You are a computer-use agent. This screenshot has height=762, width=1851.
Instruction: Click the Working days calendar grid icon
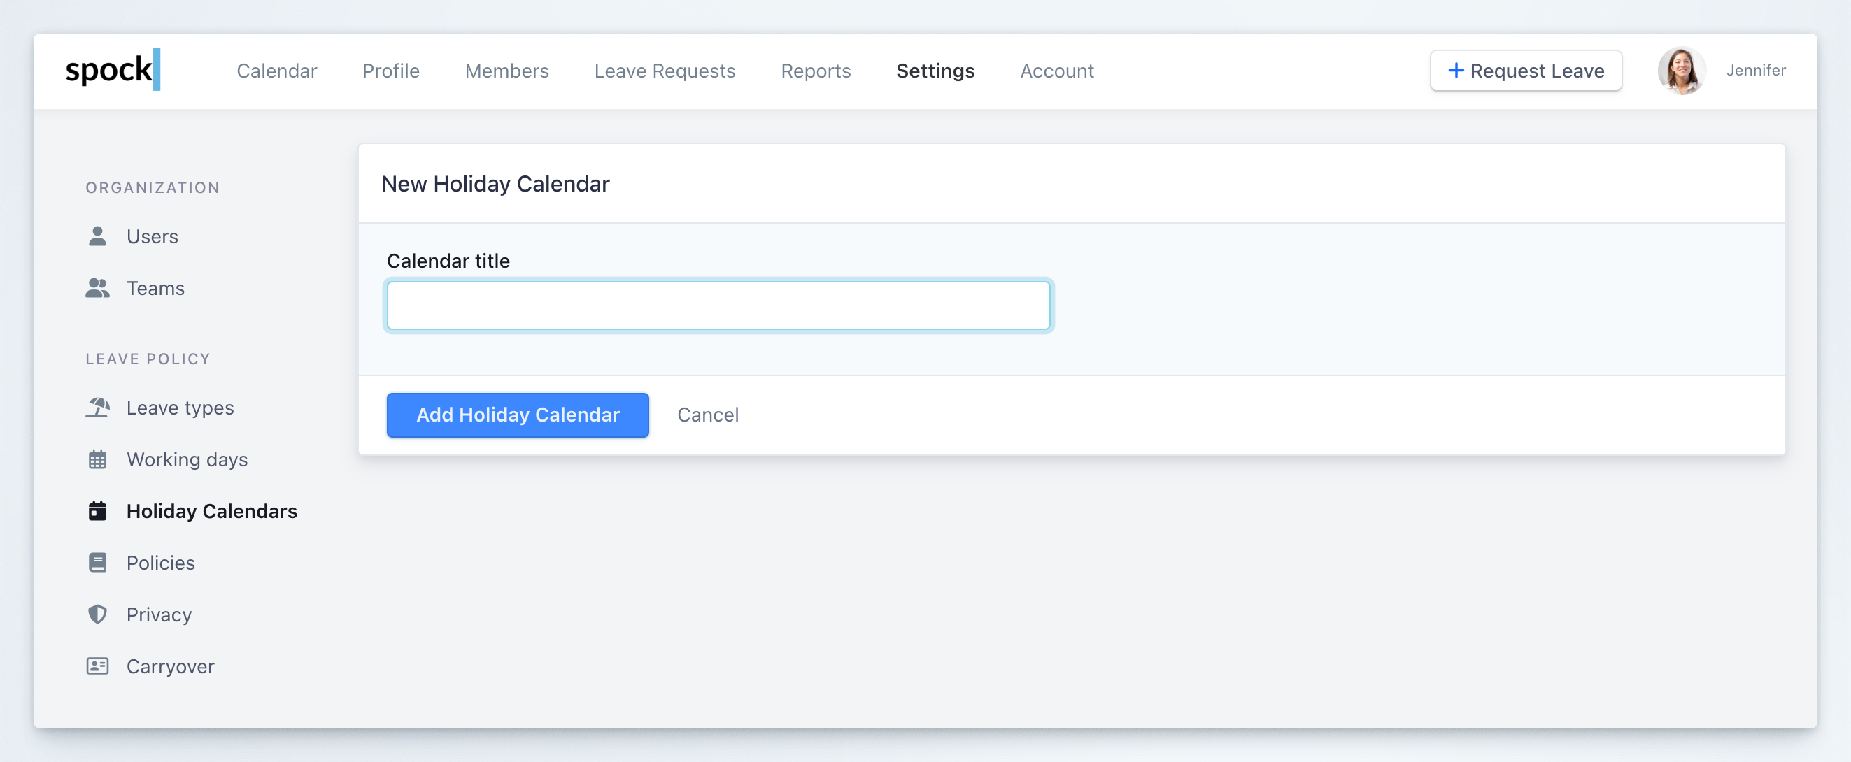[97, 459]
